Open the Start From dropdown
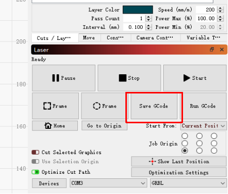Viewport: 228px width, 194px height. click(x=204, y=126)
